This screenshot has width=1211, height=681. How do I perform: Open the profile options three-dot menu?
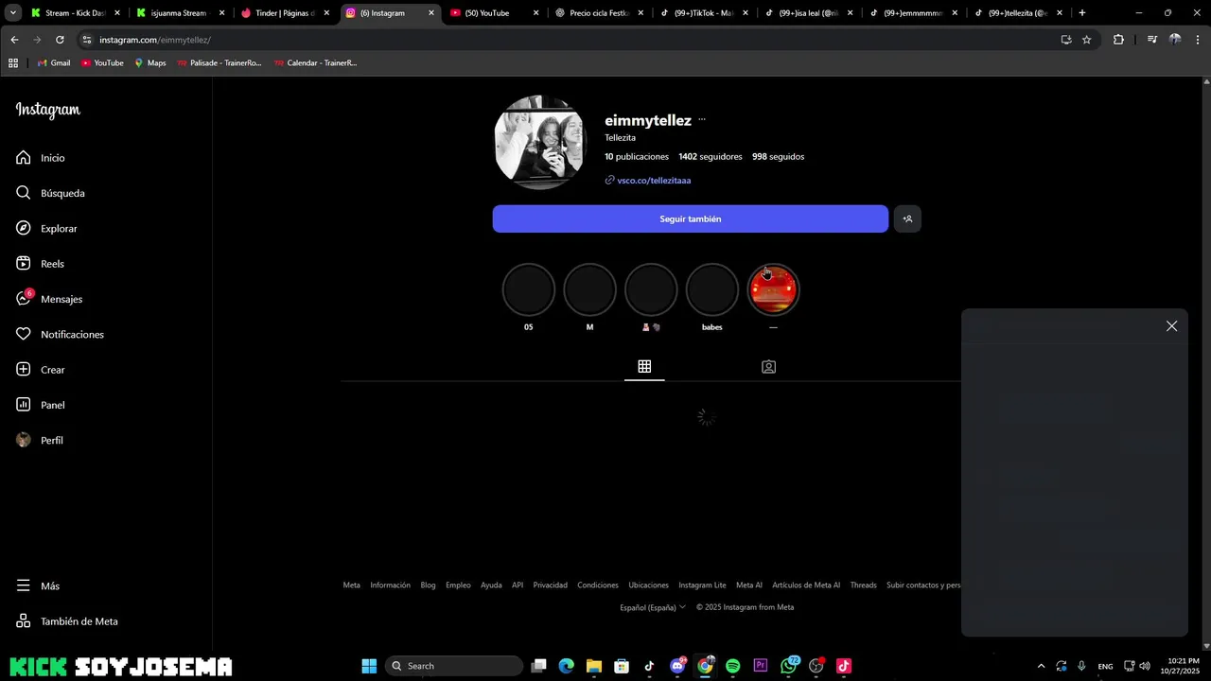702,120
